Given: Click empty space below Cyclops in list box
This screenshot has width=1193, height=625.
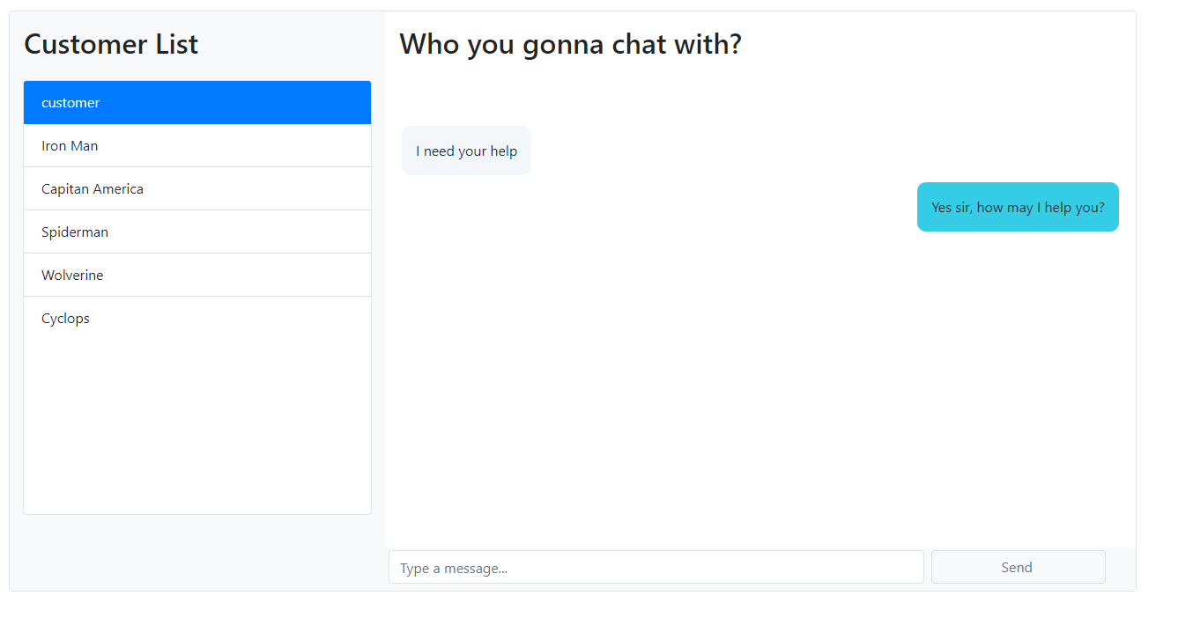Looking at the screenshot, I should (x=197, y=427).
